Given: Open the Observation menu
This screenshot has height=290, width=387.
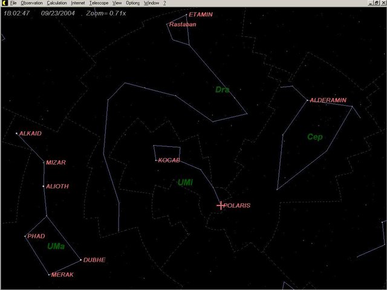Looking at the screenshot, I should [x=31, y=3].
